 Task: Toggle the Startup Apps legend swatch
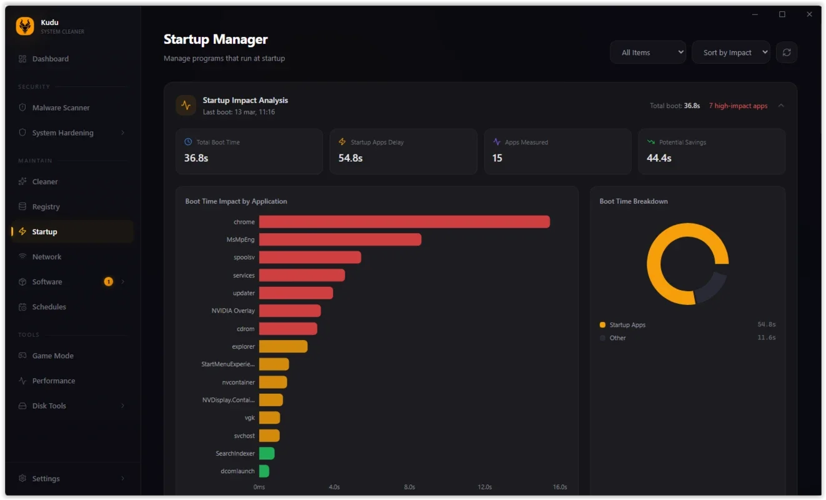pos(602,325)
